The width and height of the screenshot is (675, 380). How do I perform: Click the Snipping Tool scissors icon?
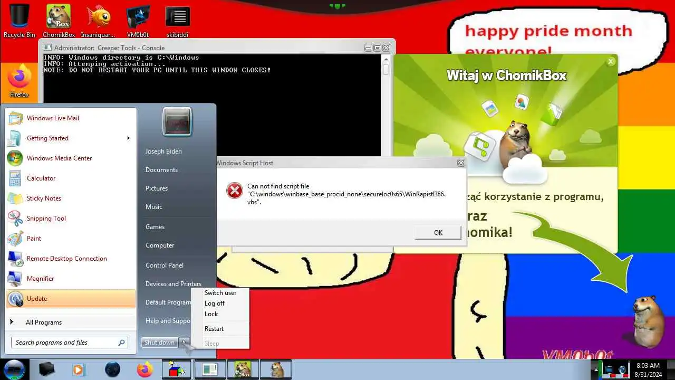15,218
